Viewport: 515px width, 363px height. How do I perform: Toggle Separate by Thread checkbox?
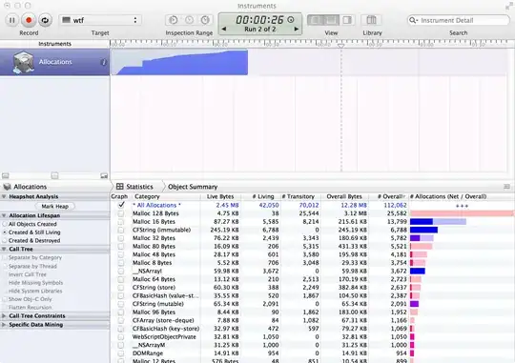[x=5, y=266]
